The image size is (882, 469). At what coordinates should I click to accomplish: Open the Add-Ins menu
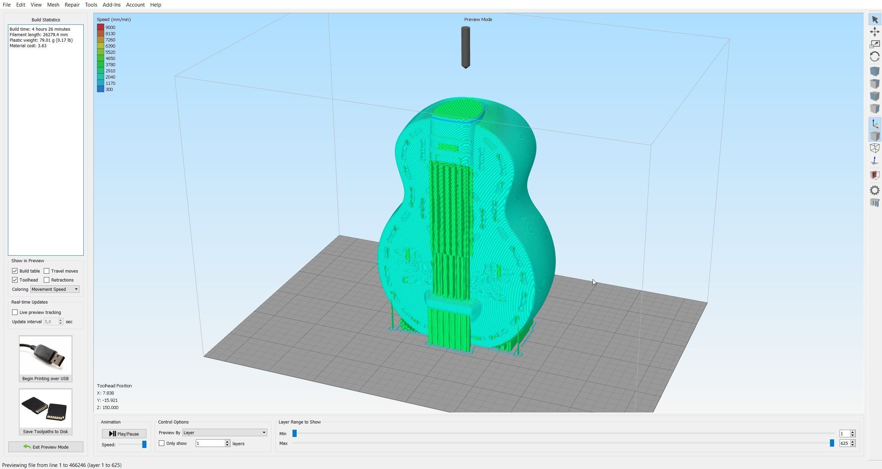(111, 5)
